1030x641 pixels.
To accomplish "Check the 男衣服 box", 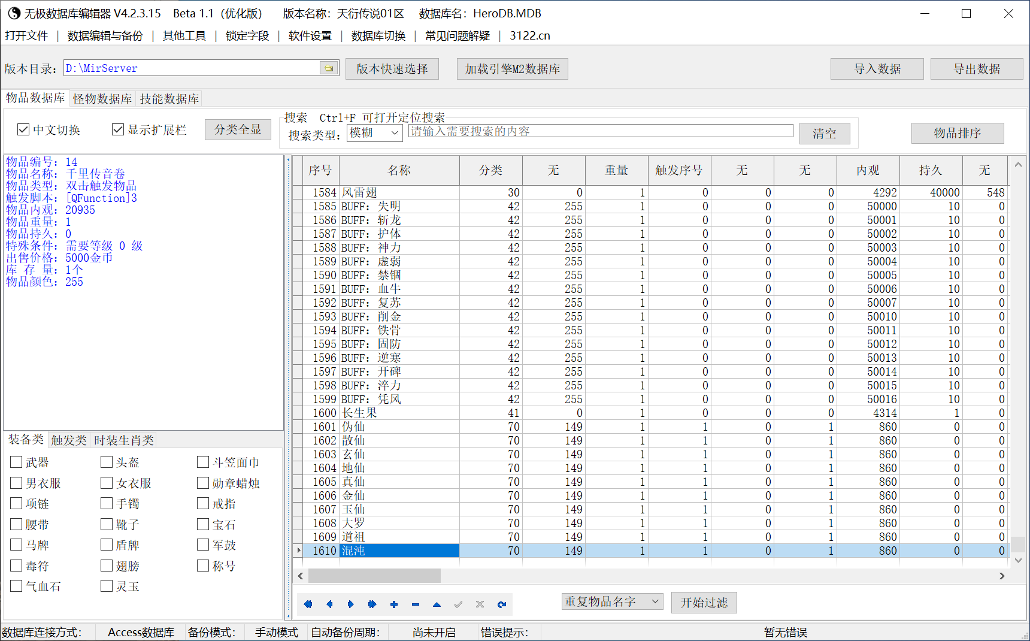I will point(16,483).
